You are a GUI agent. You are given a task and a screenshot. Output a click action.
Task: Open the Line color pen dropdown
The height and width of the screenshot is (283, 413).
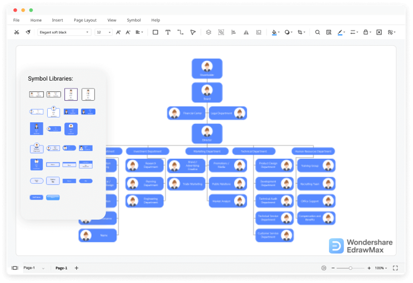(341, 32)
